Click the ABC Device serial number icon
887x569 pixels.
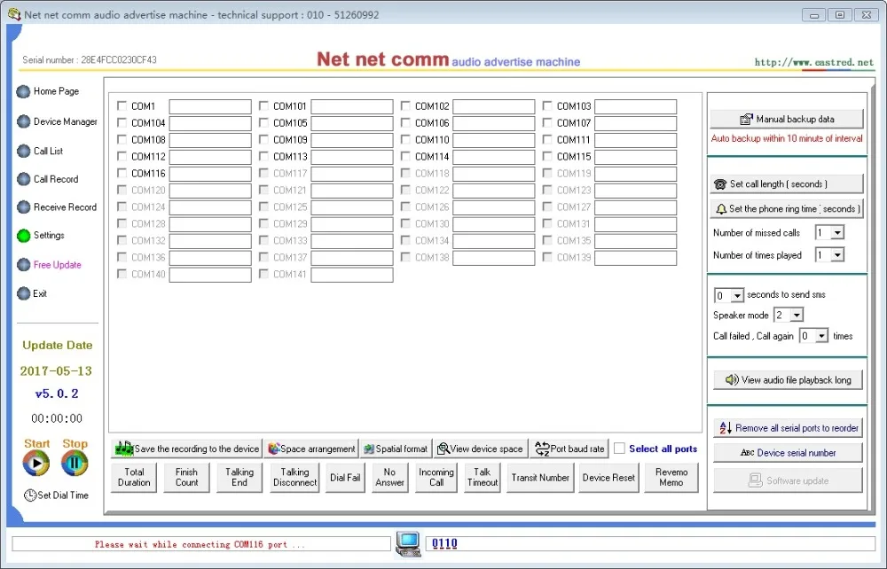click(x=747, y=453)
